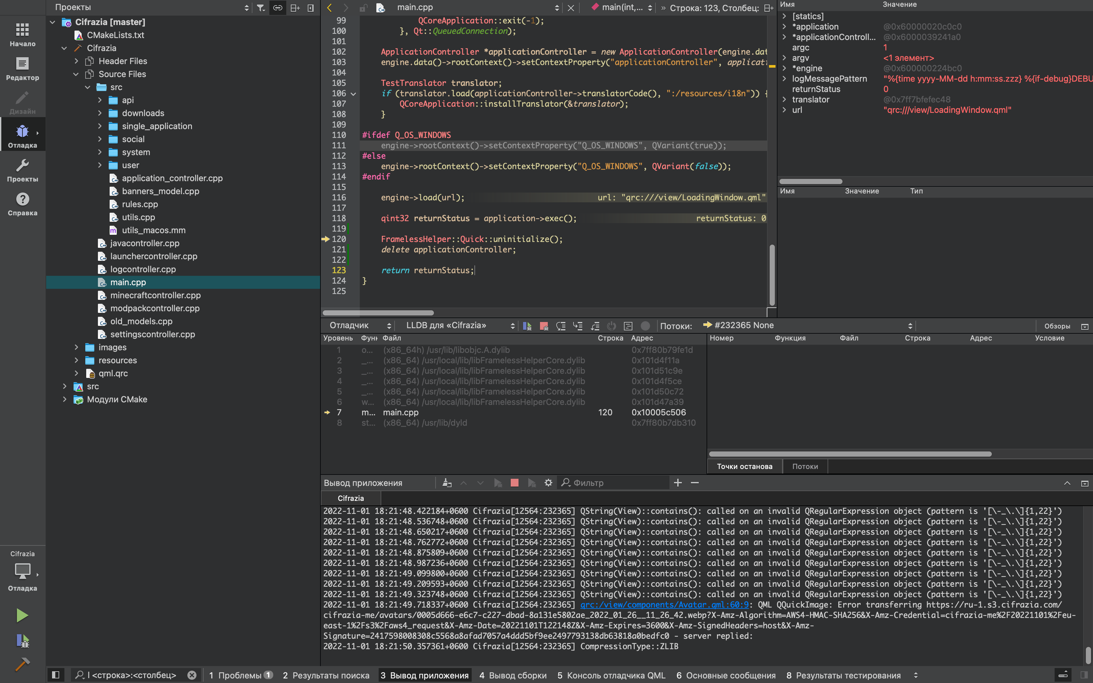
Task: Switch to the Потоки tab
Action: [x=805, y=467]
